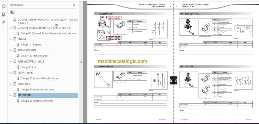The height and width of the screenshot is (124, 259).
Task: Collapse the FRONT ARMS bookmark chevron
Action: pyautogui.click(x=11, y=73)
